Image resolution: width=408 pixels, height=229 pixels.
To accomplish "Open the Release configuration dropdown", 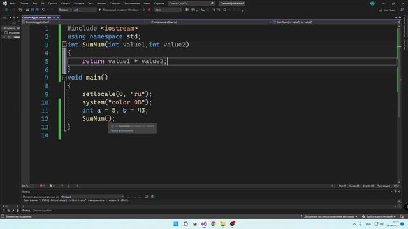I will pos(65,10).
